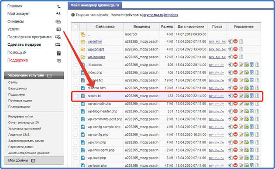Viewport: 275px width, 169px height.
Task: Click the copy/move icon for wp-includes folder
Action: pos(230,57)
